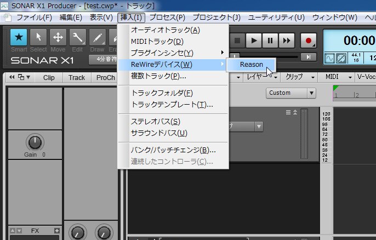Open the dropdown arrow left of レイヤー
The width and height of the screenshot is (376, 240).
point(238,77)
